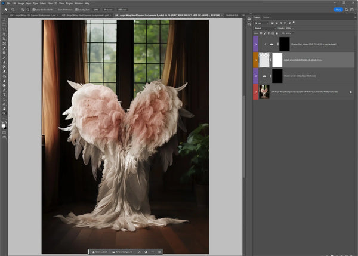Hide the Shadow Under Subject layer
The image size is (358, 256).
pos(256,76)
